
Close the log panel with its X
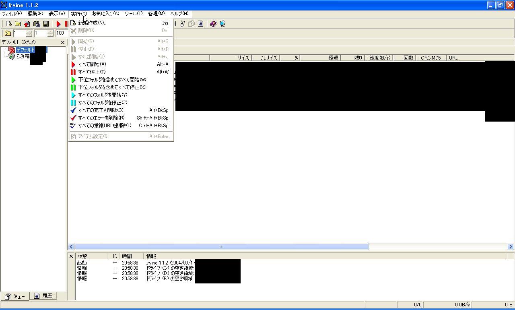tap(71, 256)
